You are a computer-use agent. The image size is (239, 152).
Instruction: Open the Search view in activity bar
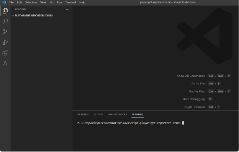click(5, 21)
